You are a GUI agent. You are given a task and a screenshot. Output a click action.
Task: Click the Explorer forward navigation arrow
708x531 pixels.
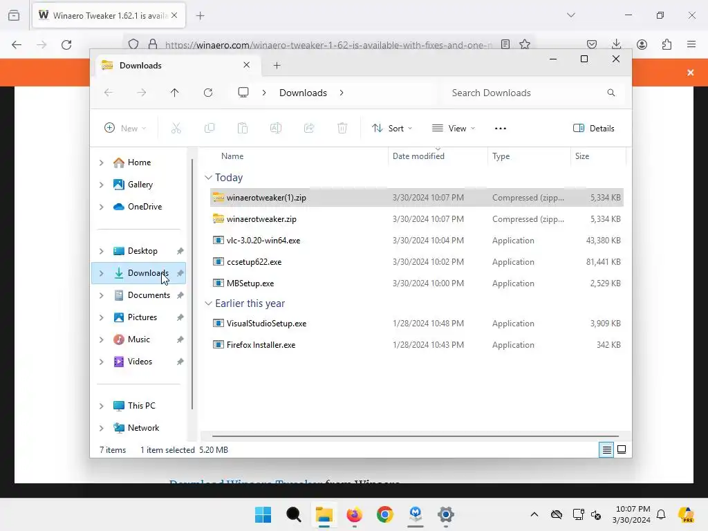142,93
